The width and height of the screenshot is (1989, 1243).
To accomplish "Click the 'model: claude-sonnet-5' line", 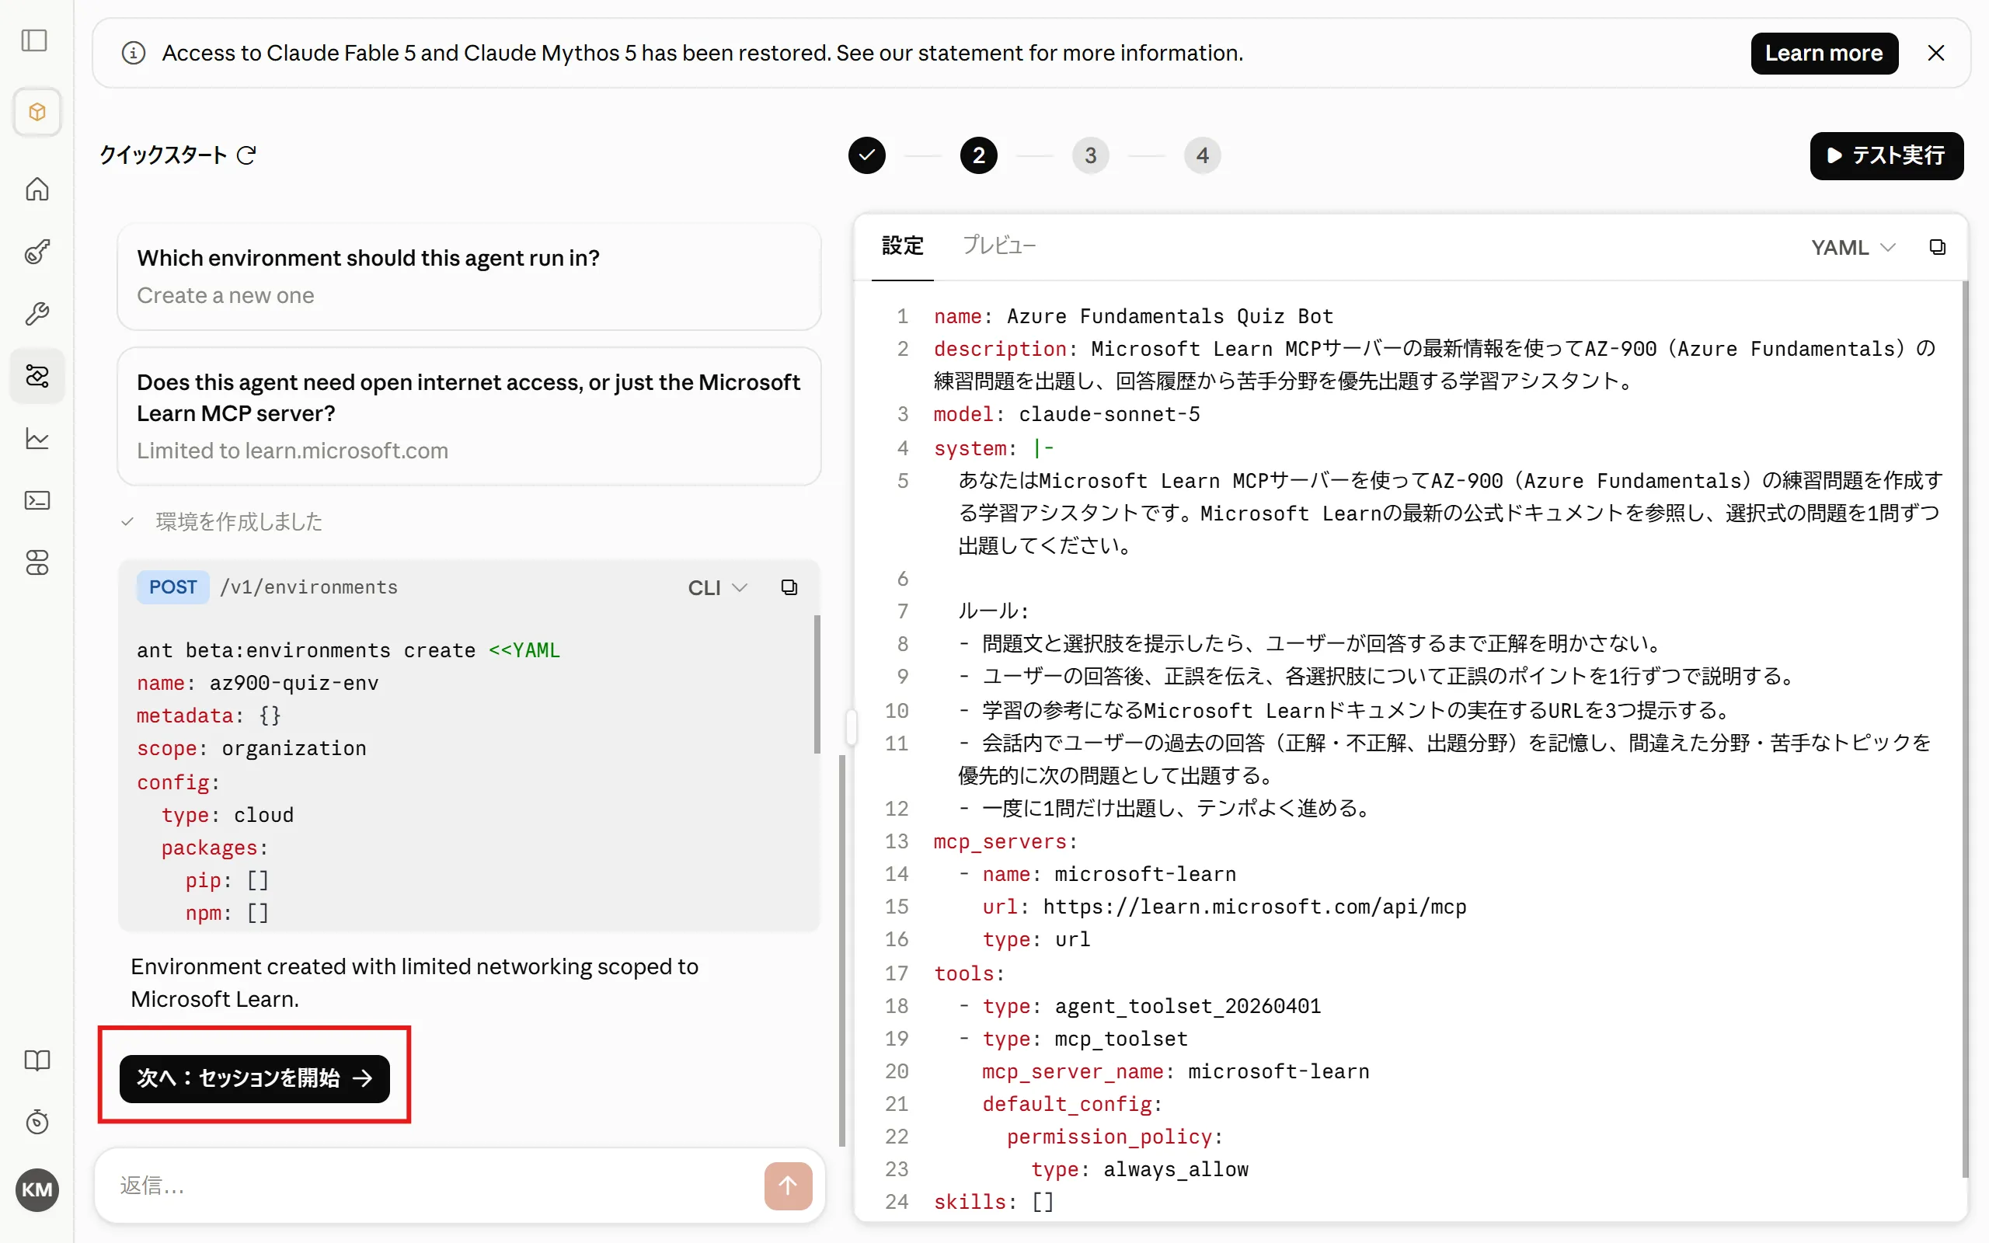I will (x=1066, y=414).
